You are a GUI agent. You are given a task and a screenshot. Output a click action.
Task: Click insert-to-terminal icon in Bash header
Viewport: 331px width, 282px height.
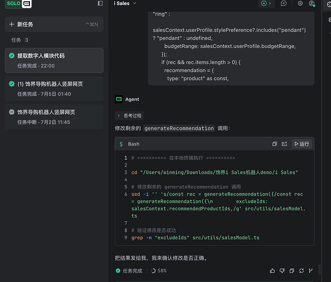[x=285, y=144]
